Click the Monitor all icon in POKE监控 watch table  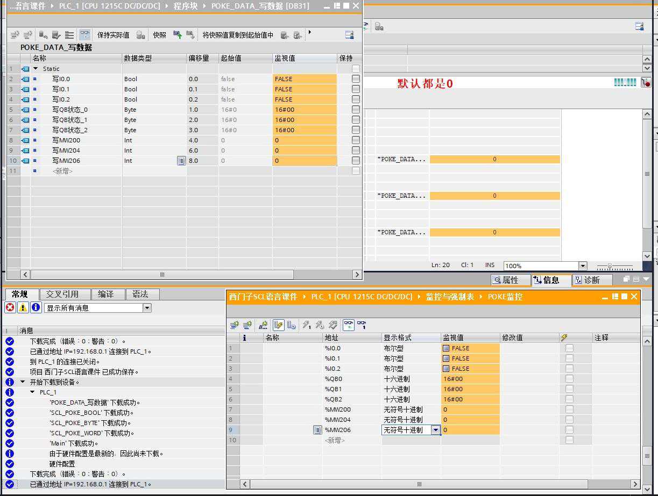click(349, 325)
